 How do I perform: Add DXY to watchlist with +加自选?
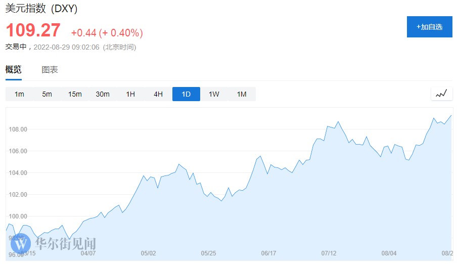point(429,27)
